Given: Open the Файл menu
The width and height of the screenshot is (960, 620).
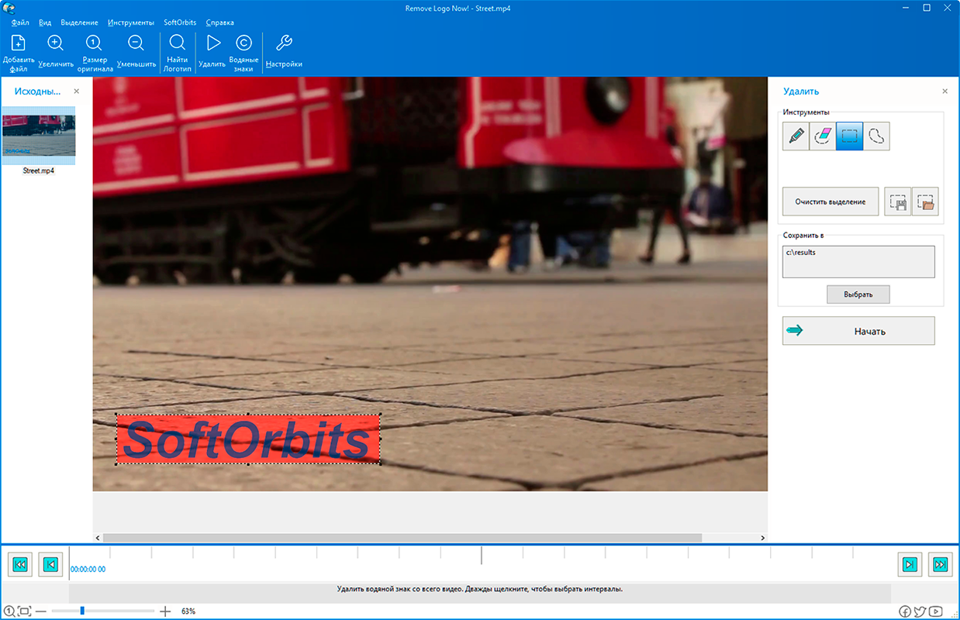Looking at the screenshot, I should tap(20, 22).
